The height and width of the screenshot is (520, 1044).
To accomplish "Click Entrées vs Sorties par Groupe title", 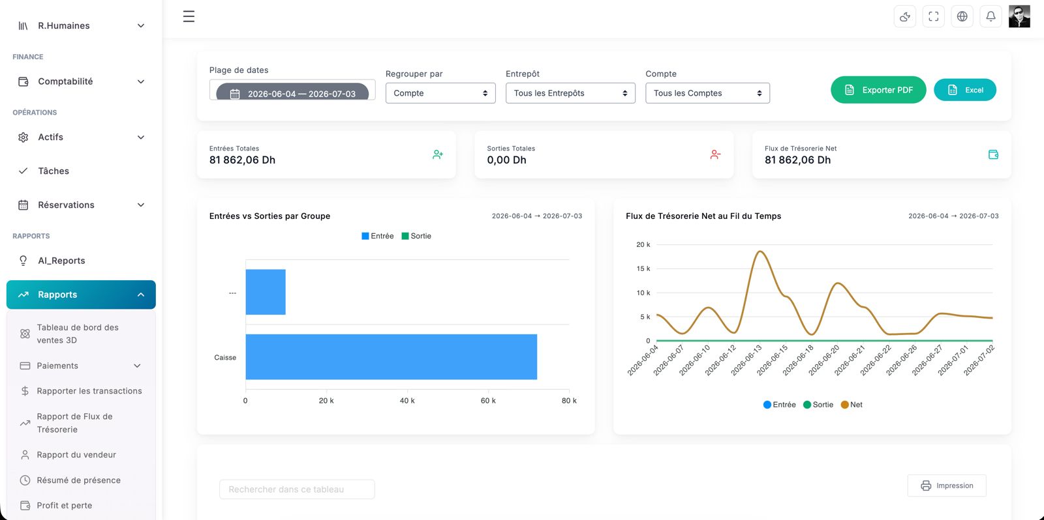I will [269, 216].
